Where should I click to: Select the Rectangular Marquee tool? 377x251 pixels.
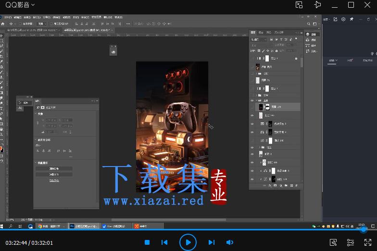point(2,41)
